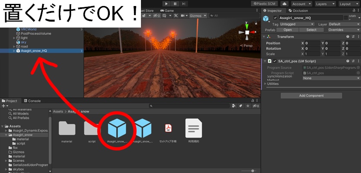Click the Play button in toolbar
Image resolution: width=361 pixels, height=173 pixels.
166,4
